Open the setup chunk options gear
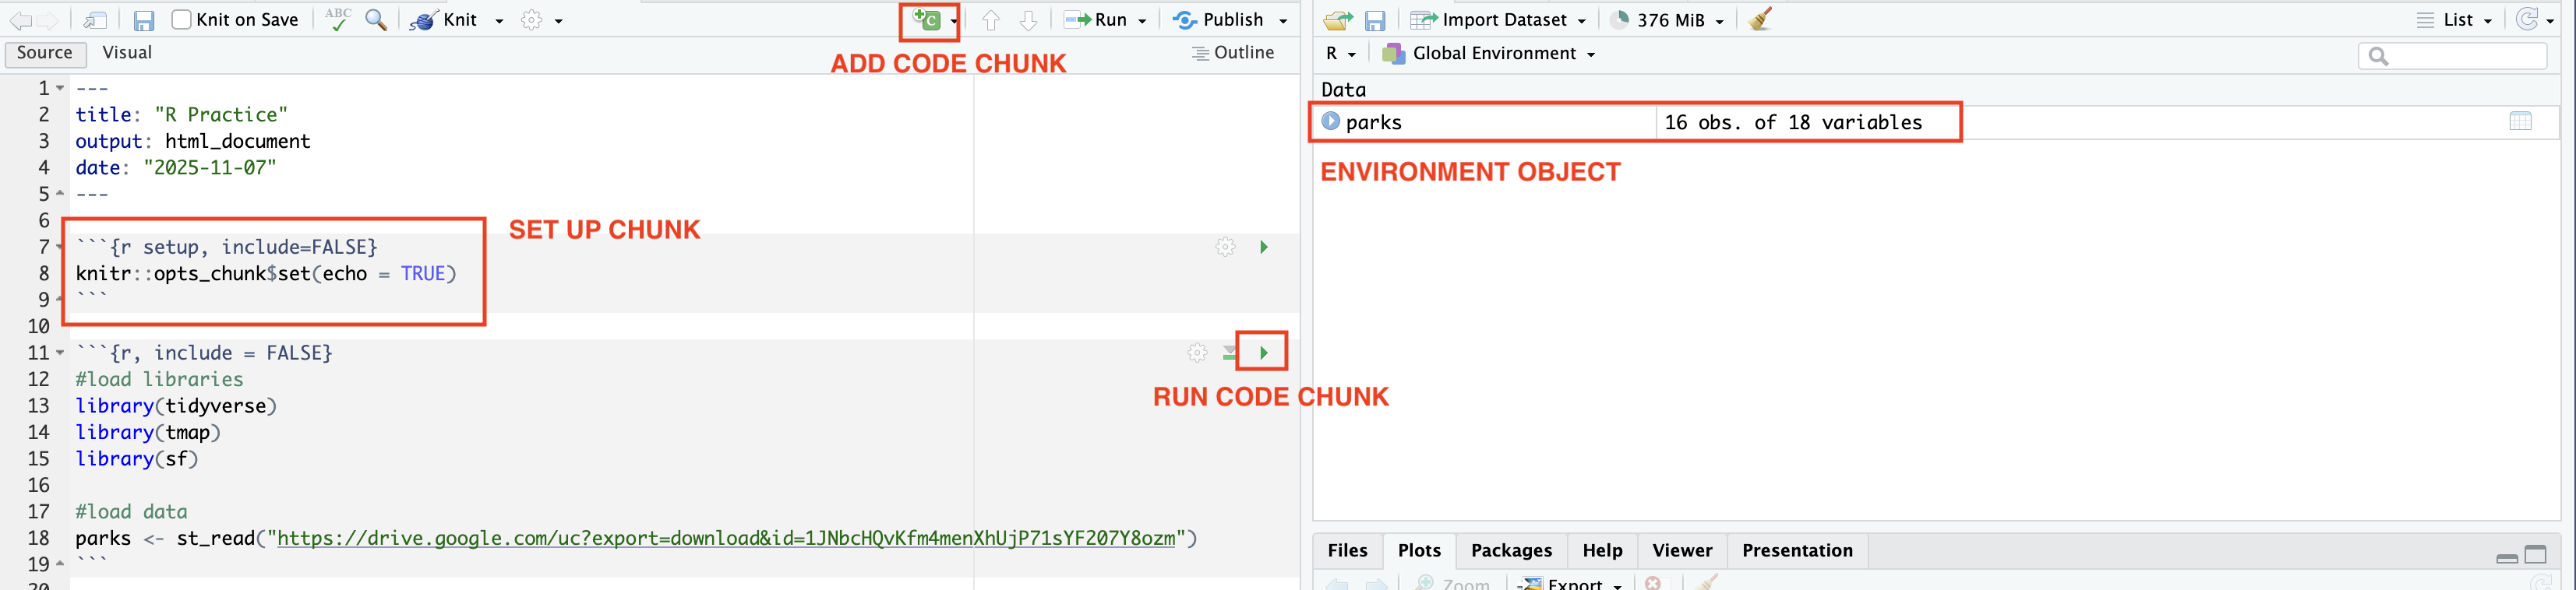 [x=1225, y=248]
